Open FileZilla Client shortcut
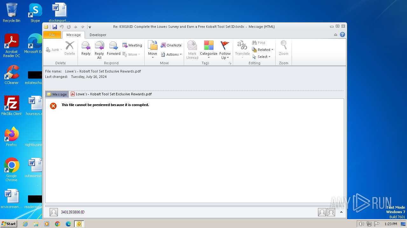 [x=11, y=106]
